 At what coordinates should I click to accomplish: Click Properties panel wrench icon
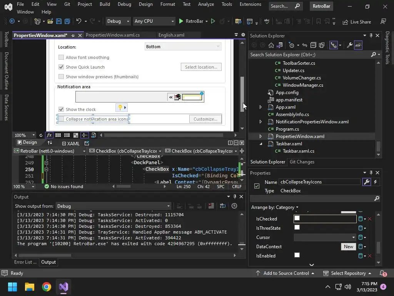coord(367,182)
